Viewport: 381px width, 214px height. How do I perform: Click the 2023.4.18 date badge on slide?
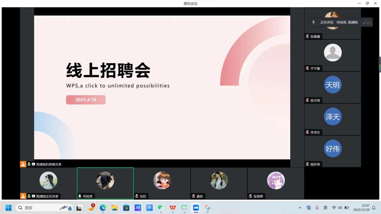point(86,100)
